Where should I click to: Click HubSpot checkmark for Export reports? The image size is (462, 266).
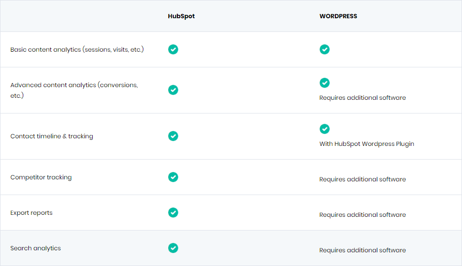173,212
